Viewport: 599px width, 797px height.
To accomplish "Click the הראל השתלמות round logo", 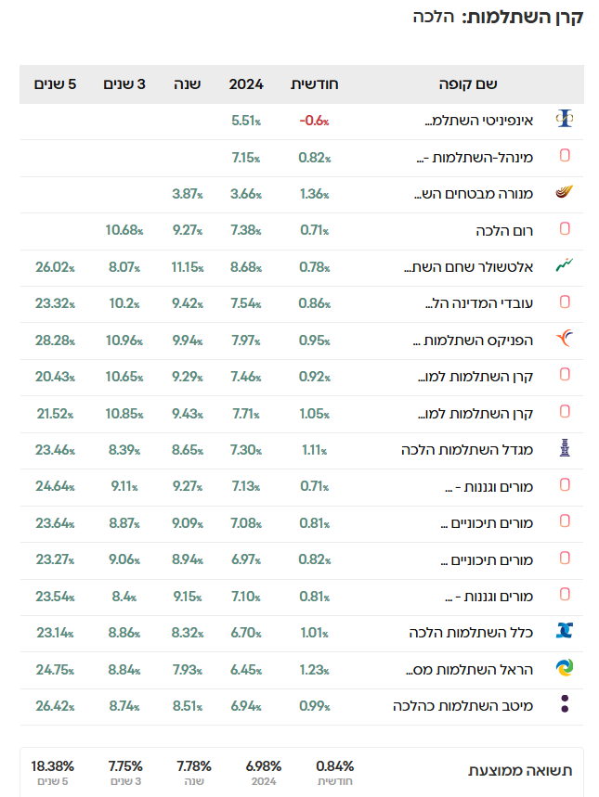I will (x=564, y=668).
